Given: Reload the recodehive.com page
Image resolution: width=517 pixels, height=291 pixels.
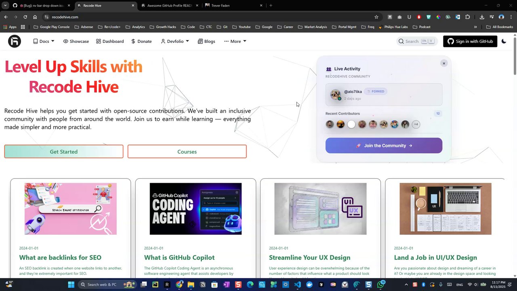Looking at the screenshot, I should click(25, 17).
